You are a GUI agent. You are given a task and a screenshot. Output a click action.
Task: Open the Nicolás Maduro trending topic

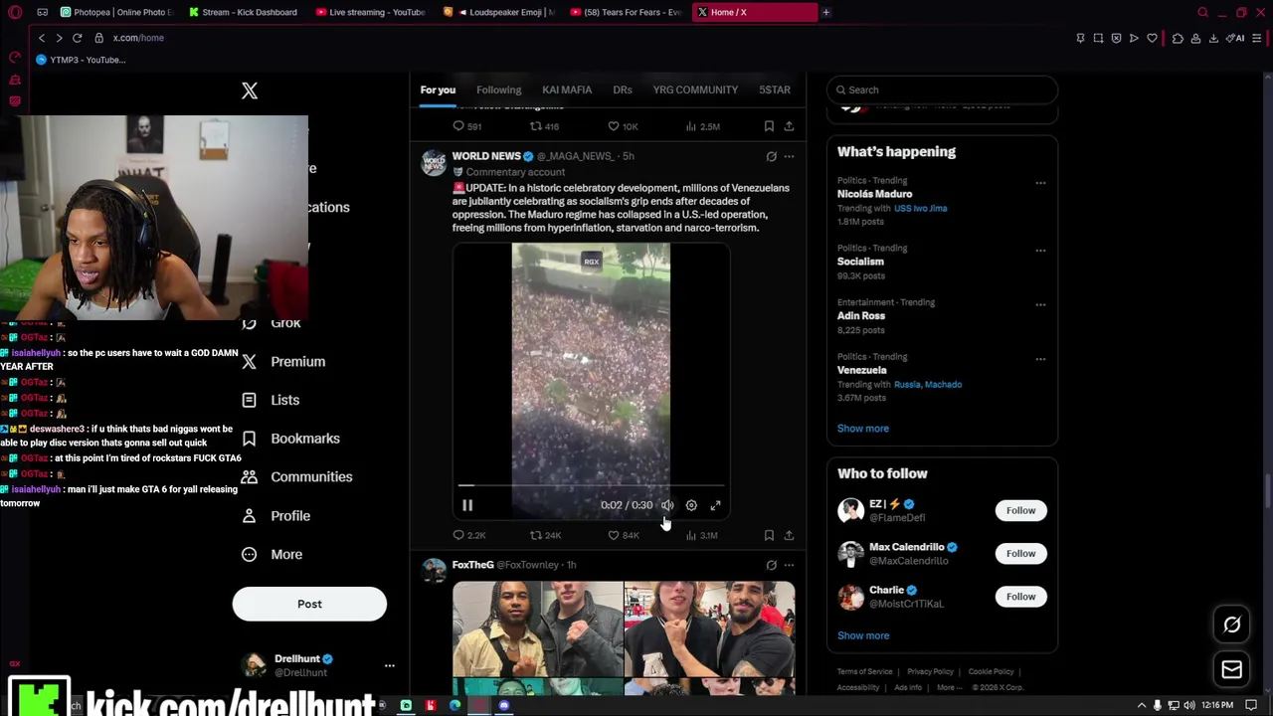874,194
